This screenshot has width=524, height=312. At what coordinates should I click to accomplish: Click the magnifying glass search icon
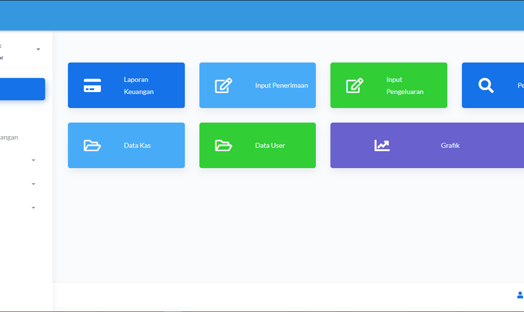(x=486, y=85)
